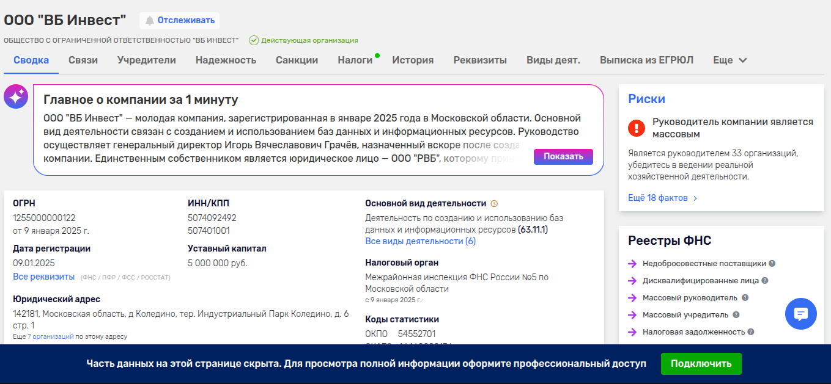Open Дисквалифицированные лица registry link

click(x=700, y=281)
